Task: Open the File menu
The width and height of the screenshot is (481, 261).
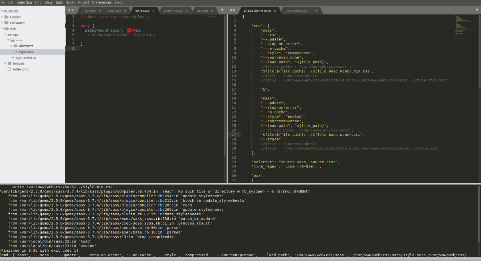Action: [x=2, y=2]
